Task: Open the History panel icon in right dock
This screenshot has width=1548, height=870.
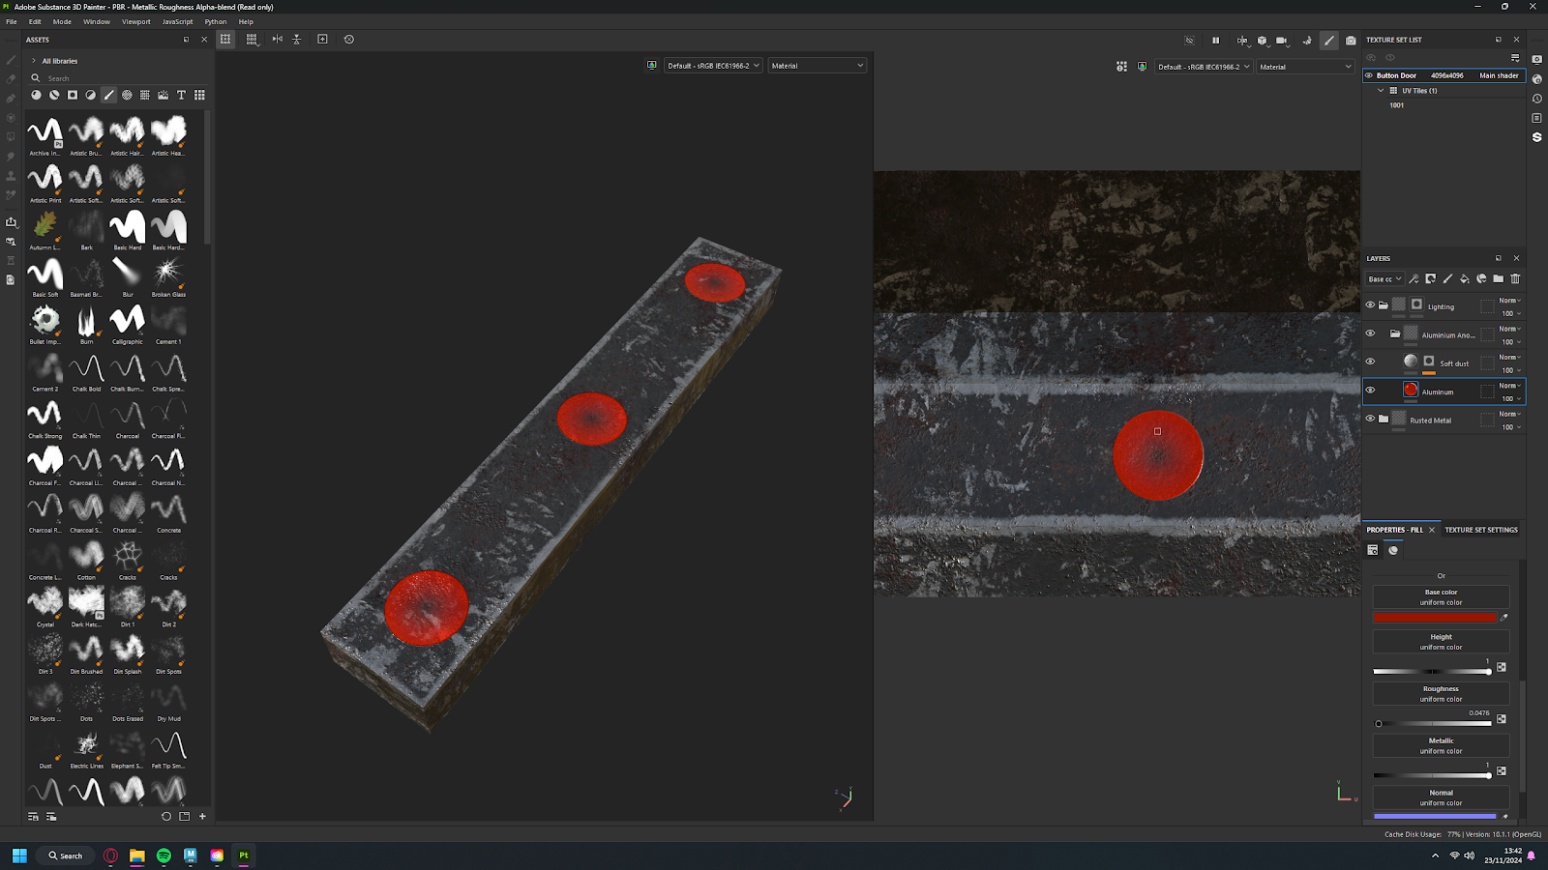Action: (1537, 99)
